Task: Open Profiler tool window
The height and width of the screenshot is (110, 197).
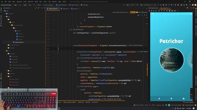Action: 95,102
